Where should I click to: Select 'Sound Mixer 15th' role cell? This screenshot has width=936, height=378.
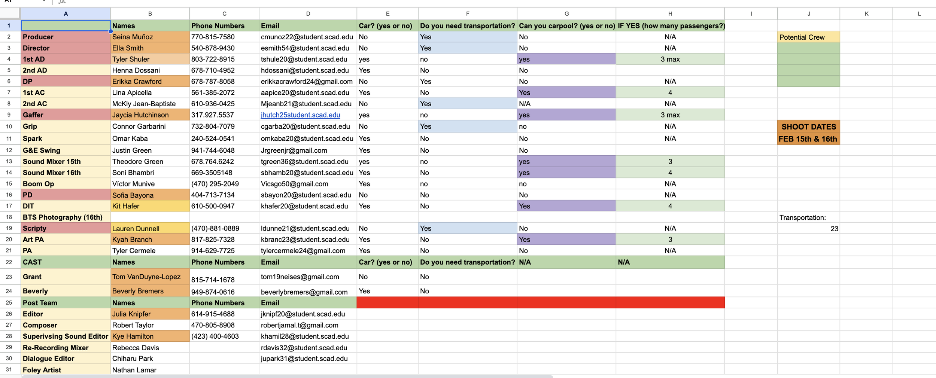(x=66, y=161)
